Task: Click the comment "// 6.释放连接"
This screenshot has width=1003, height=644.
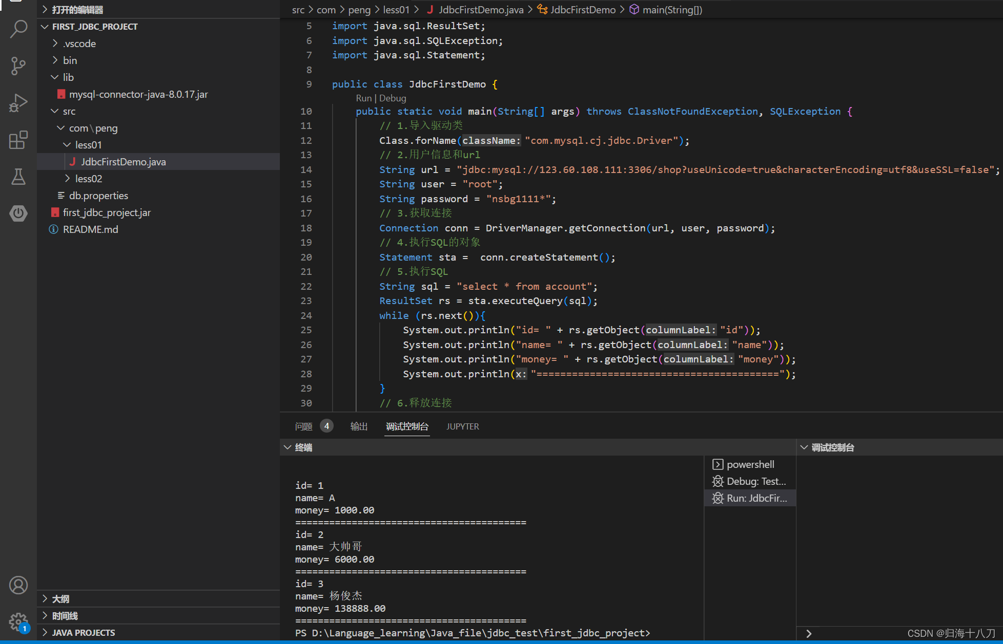Action: [416, 403]
